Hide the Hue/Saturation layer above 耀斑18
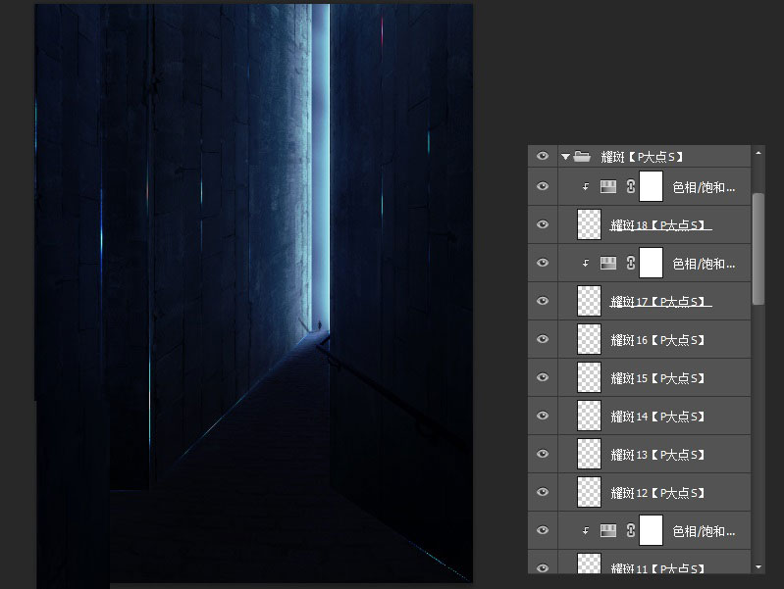 coord(543,186)
